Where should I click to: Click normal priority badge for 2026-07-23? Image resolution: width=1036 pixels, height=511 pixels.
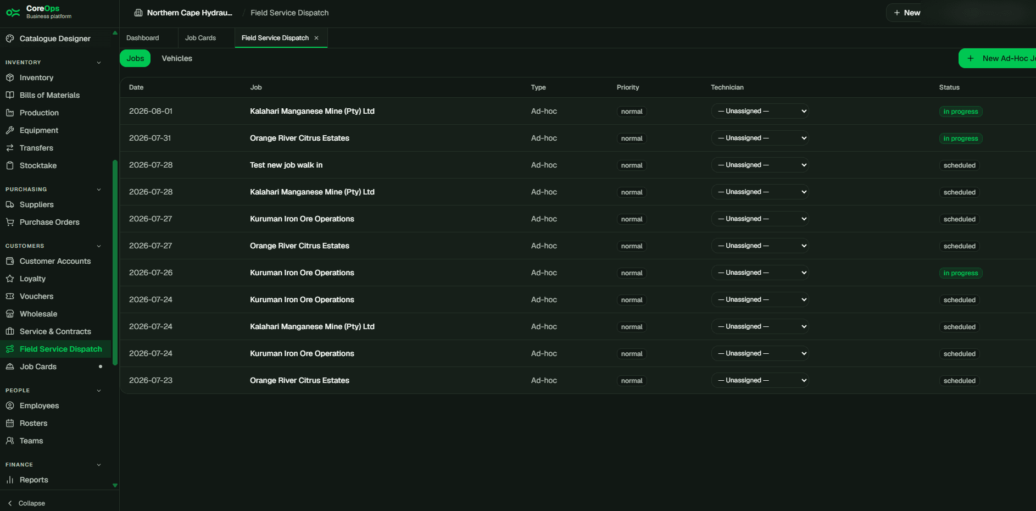tap(632, 381)
